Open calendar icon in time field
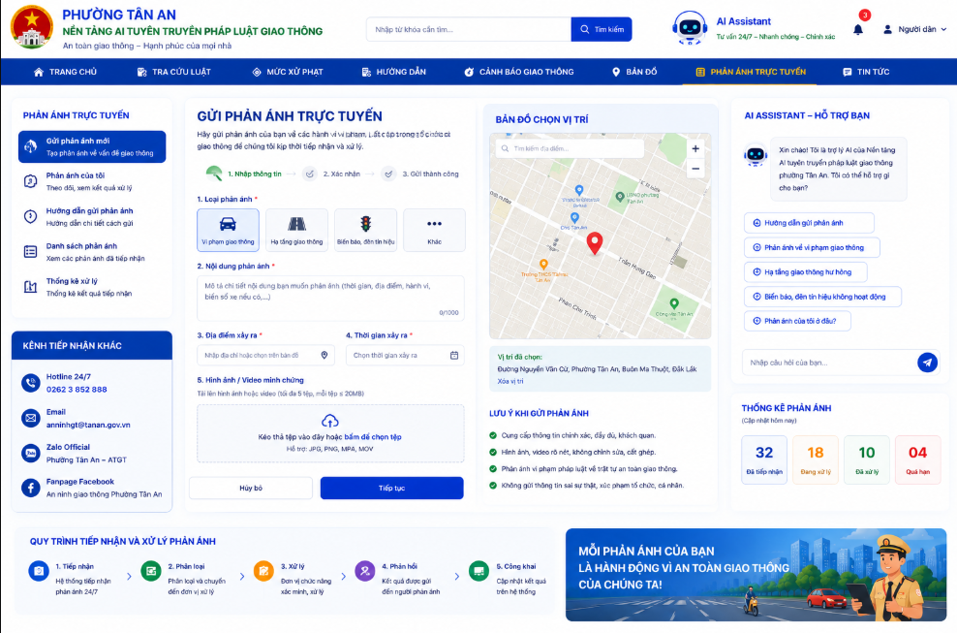The width and height of the screenshot is (957, 633). click(454, 355)
